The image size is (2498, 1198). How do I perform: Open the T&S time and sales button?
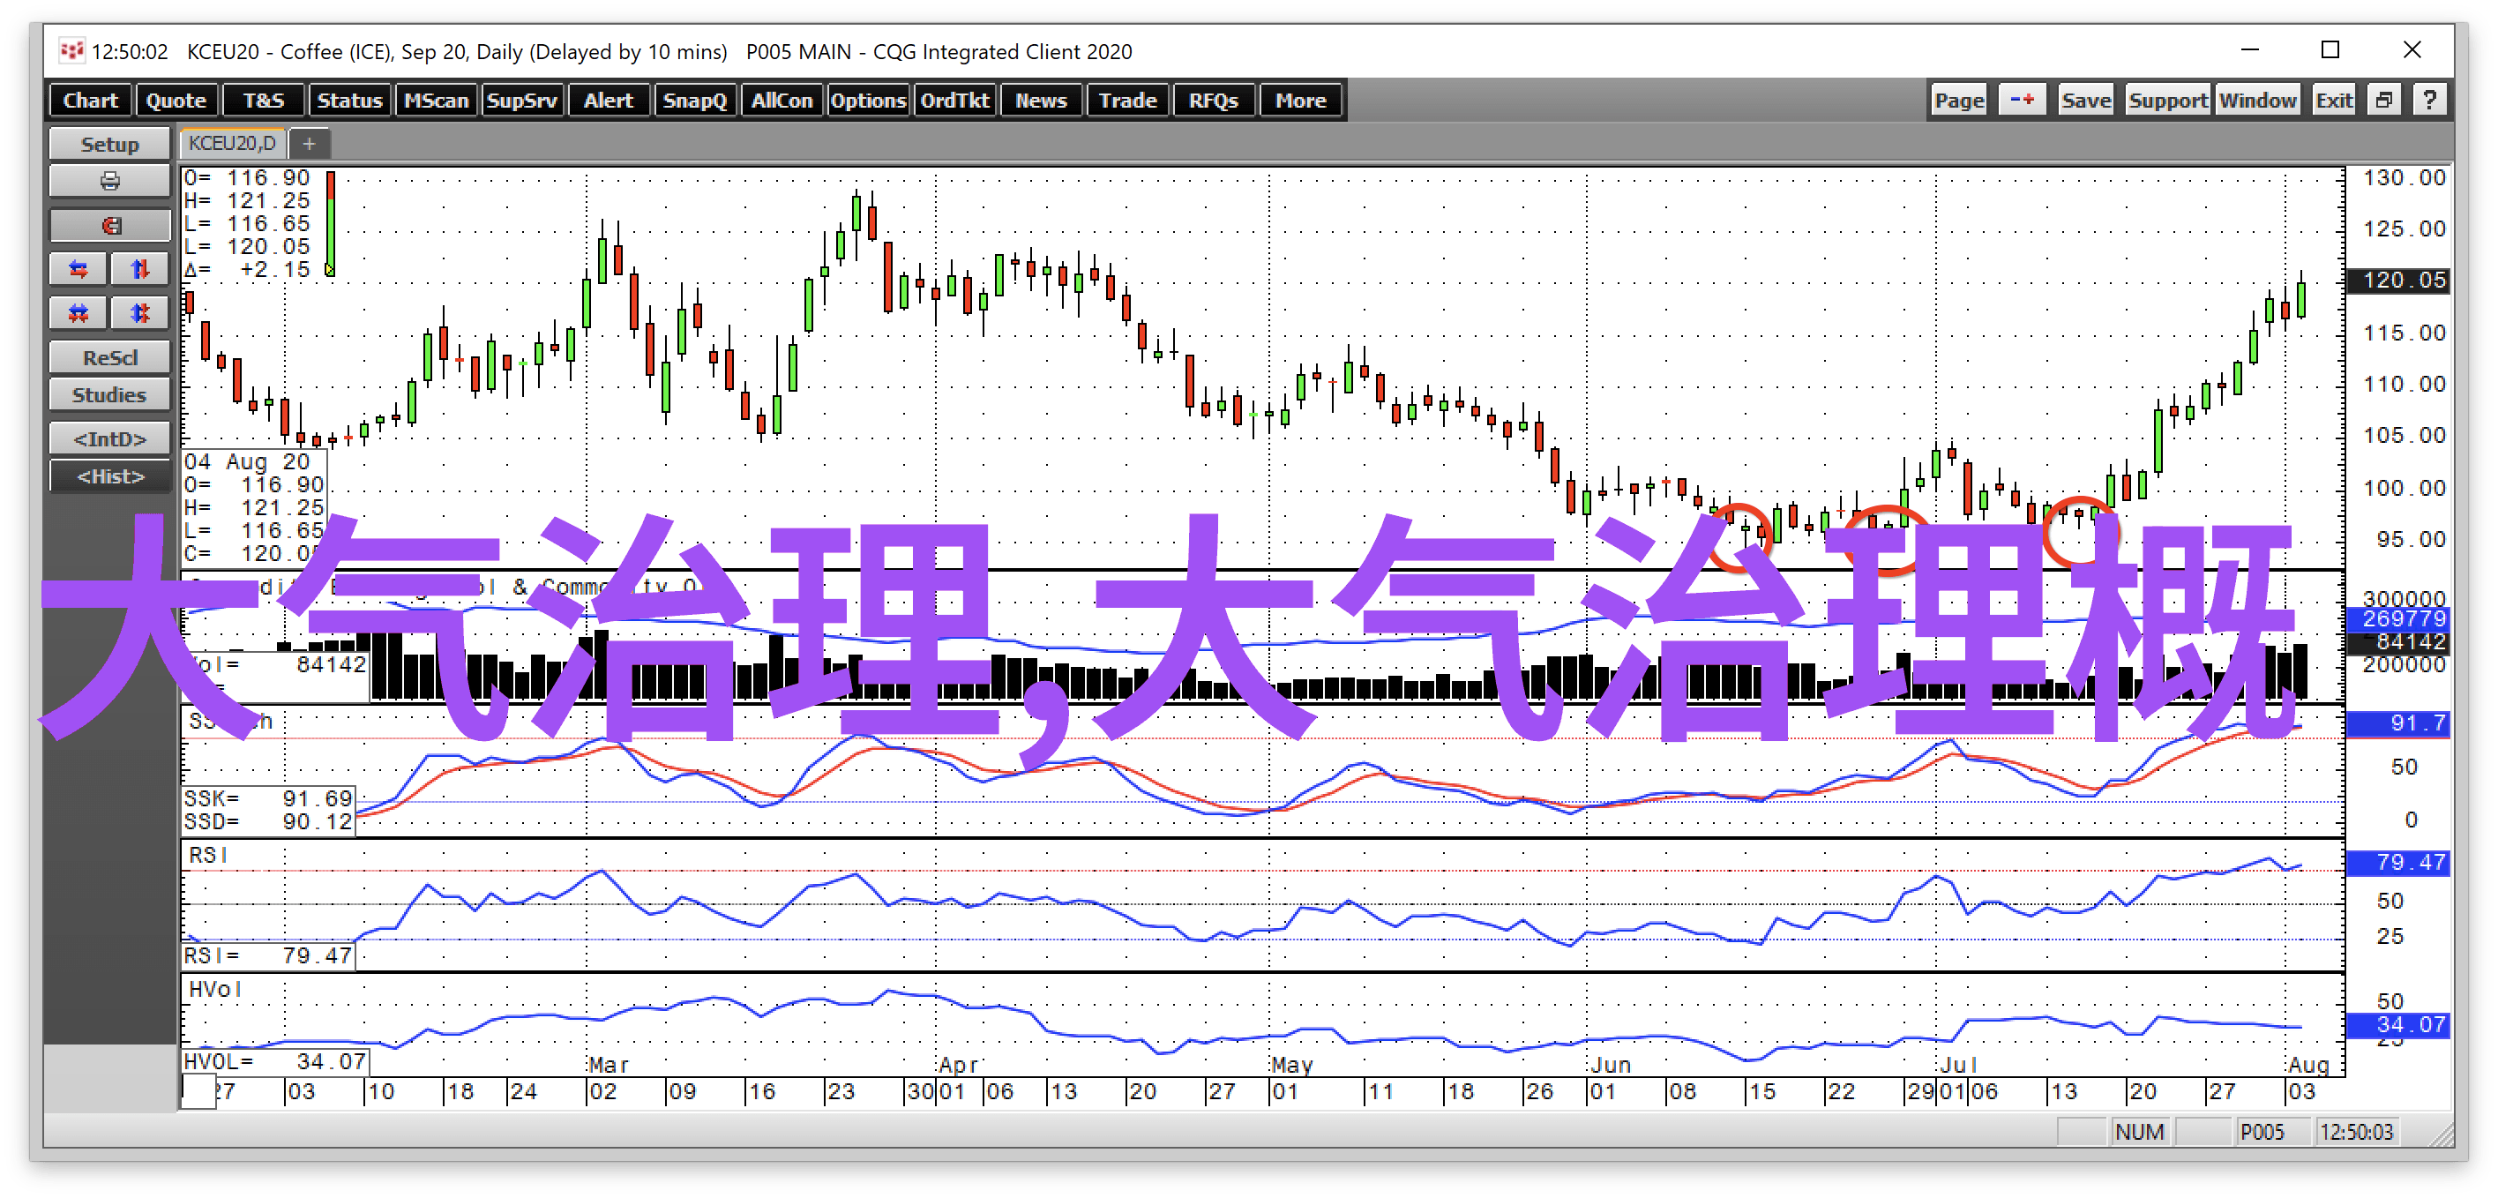click(x=263, y=100)
